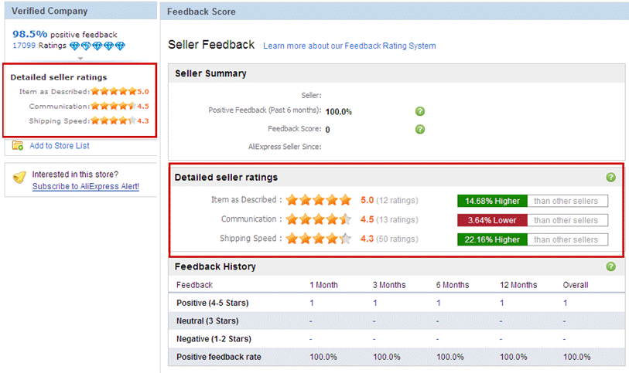629x373 pixels.
Task: Open help icon in Detailed seller ratings header
Action: pyautogui.click(x=610, y=178)
